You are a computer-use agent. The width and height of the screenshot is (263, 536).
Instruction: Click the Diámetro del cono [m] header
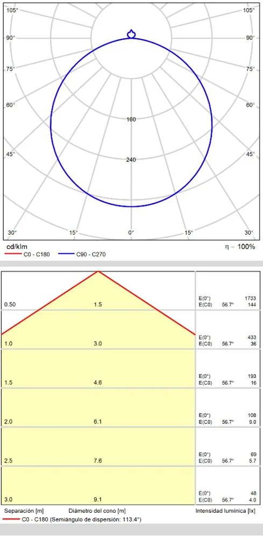[97, 511]
